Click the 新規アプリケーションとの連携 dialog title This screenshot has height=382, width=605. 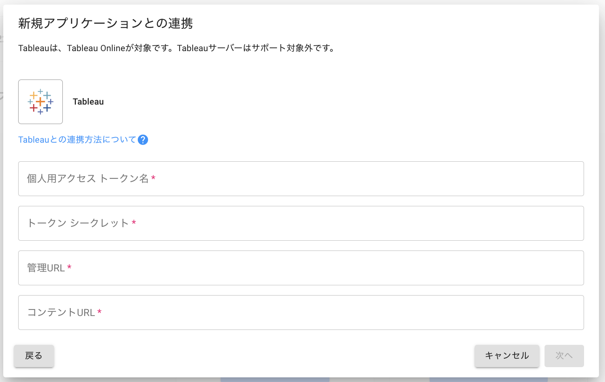pos(106,24)
